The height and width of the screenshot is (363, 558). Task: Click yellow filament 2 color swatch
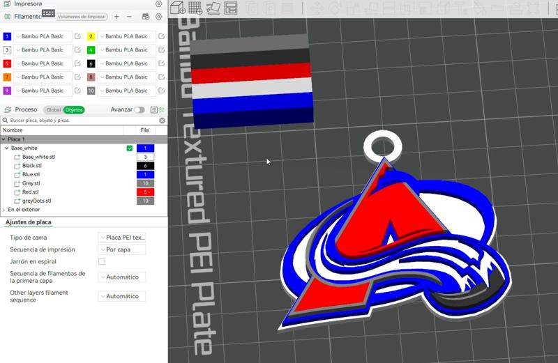click(x=91, y=36)
